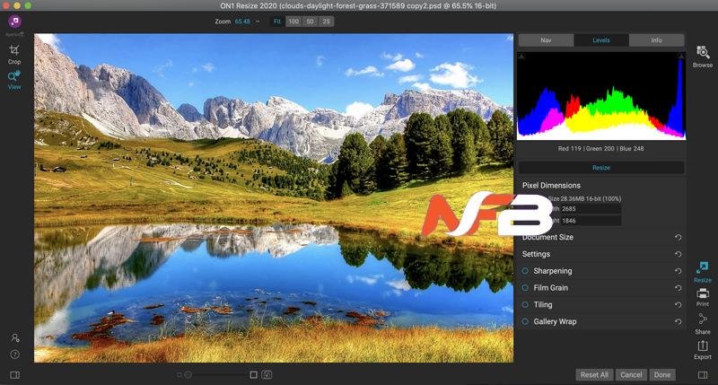The height and width of the screenshot is (385, 718).
Task: Select the Crop tool
Action: pos(14,54)
